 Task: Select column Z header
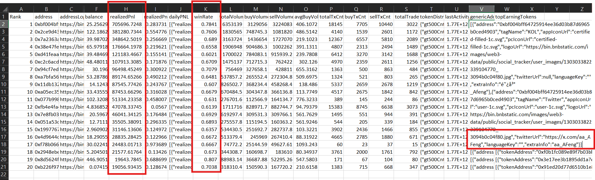click(x=582, y=9)
